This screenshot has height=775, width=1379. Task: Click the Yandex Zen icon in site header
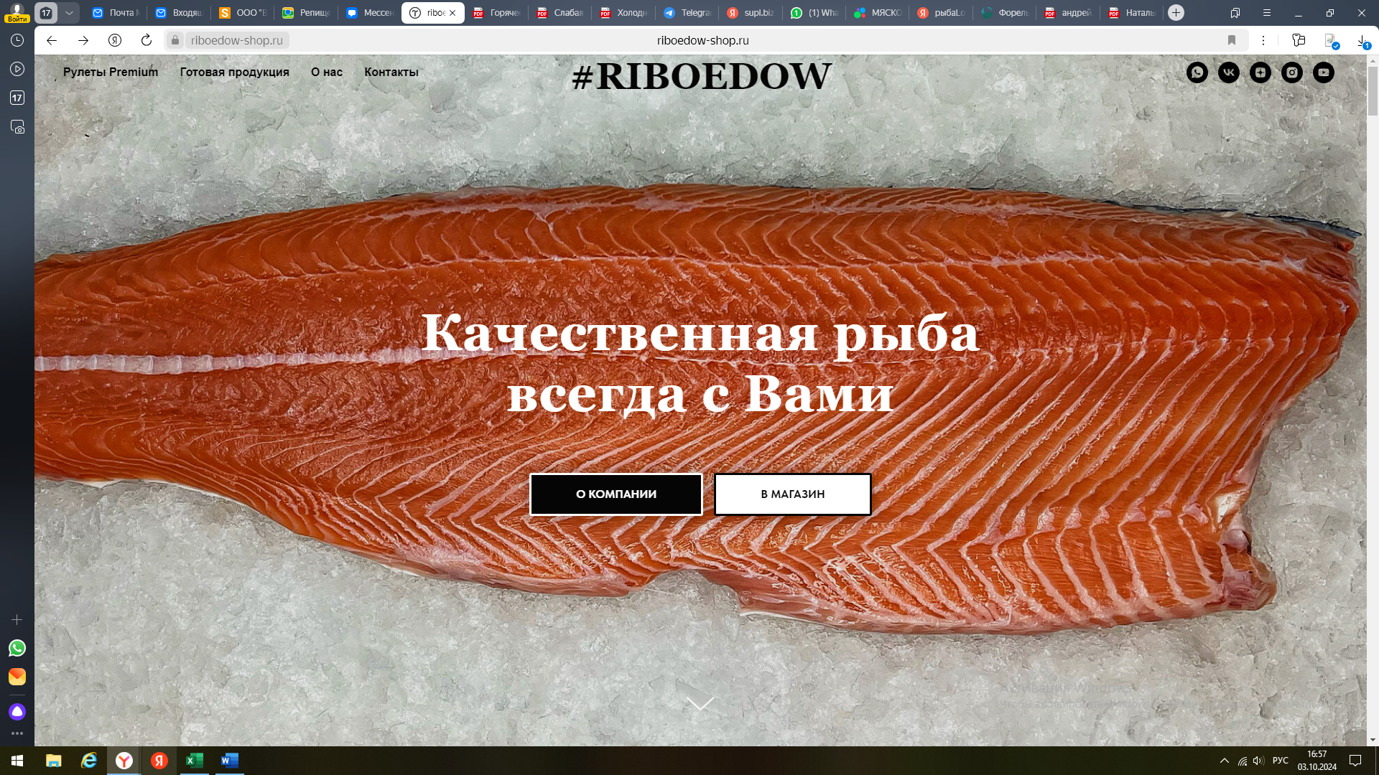tap(1260, 72)
